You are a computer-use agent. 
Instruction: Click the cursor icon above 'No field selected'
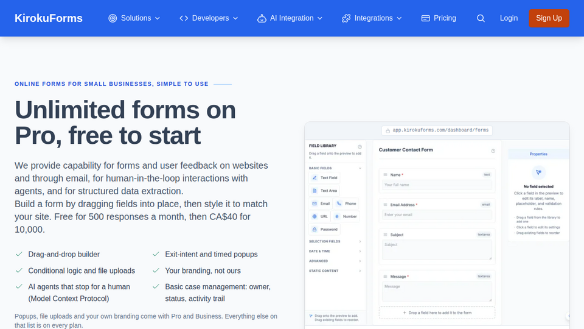point(538,172)
